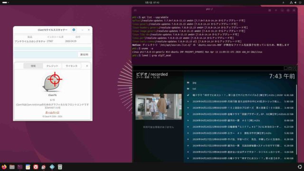This screenshot has height=171, width=304.
Task: Open the top bar date and clock menu
Action: click(x=152, y=2)
